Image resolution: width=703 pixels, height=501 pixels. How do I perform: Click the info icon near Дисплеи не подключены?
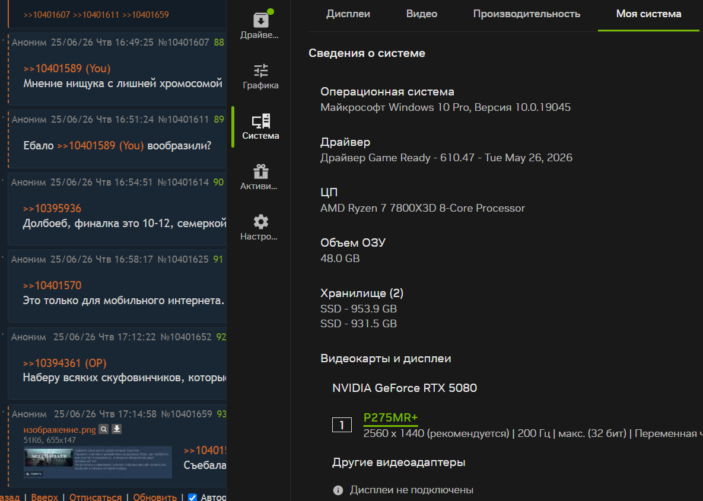338,490
